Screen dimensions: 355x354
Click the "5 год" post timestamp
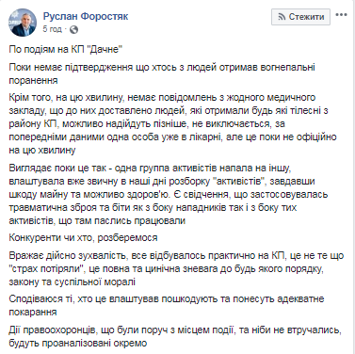52,29
